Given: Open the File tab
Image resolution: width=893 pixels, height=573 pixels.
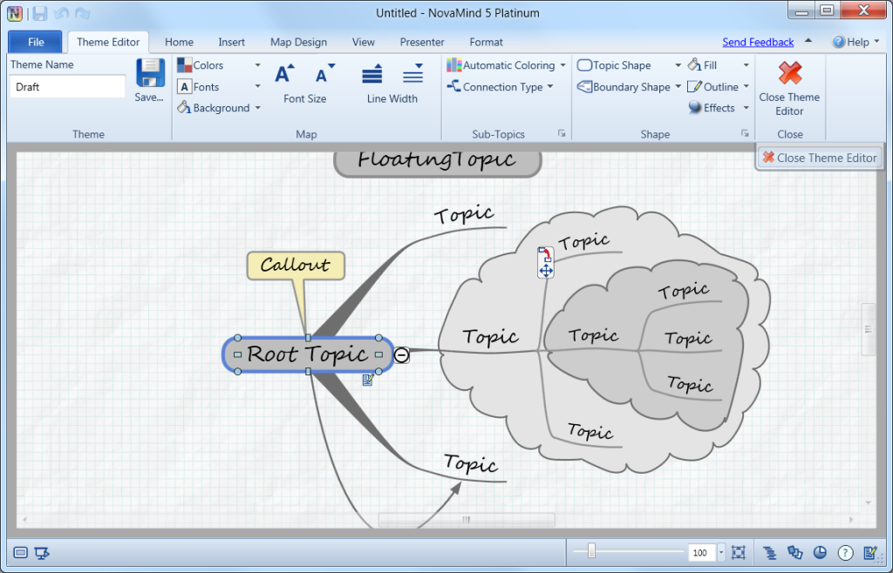Looking at the screenshot, I should (x=35, y=42).
